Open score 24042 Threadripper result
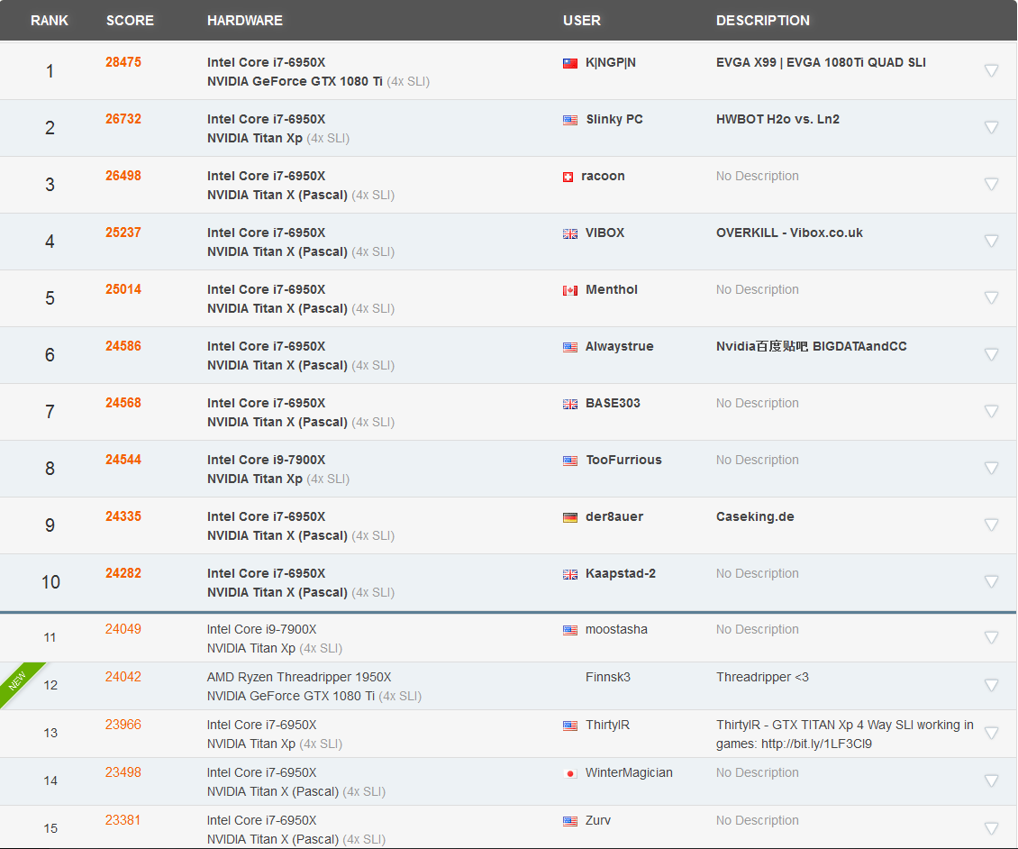Screen dimensions: 1018x849 click(123, 677)
